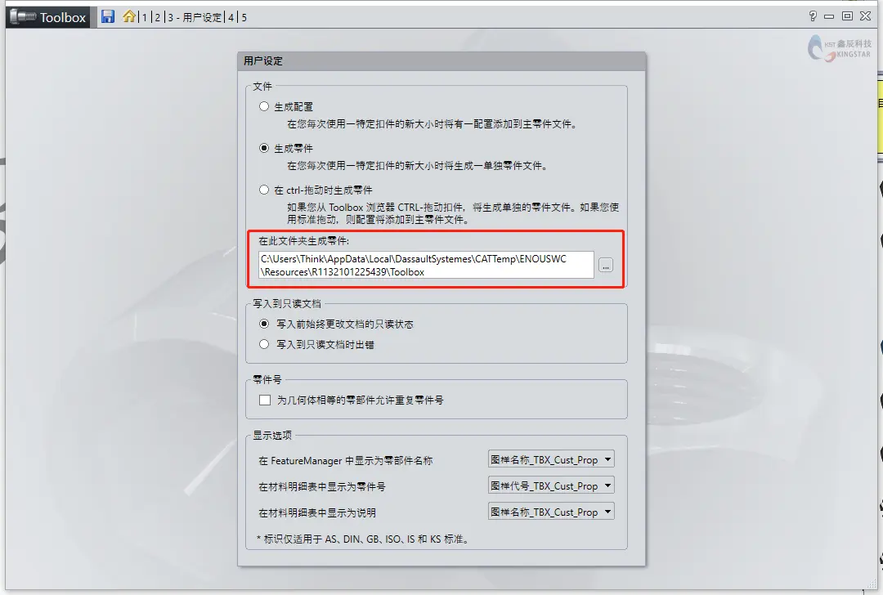Image resolution: width=883 pixels, height=595 pixels.
Task: Open 材料明细表 说明 display dropdown
Action: tap(551, 512)
